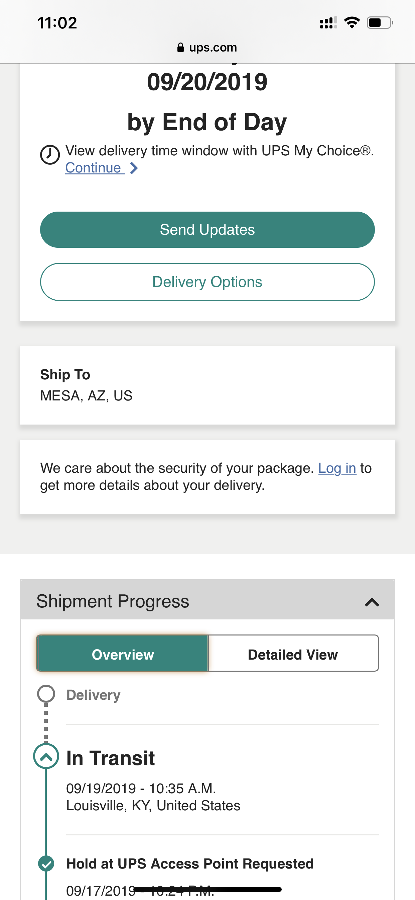
Task: Tap the empty Delivery step circle
Action: tap(46, 694)
